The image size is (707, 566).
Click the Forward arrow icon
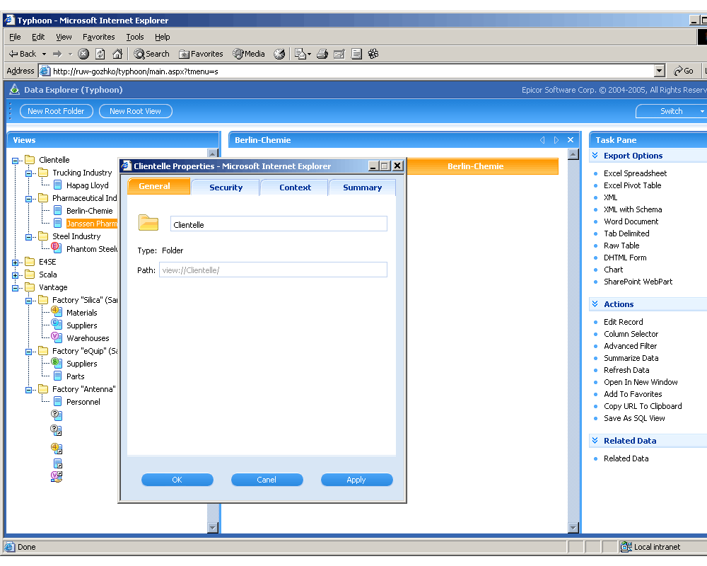pos(57,54)
